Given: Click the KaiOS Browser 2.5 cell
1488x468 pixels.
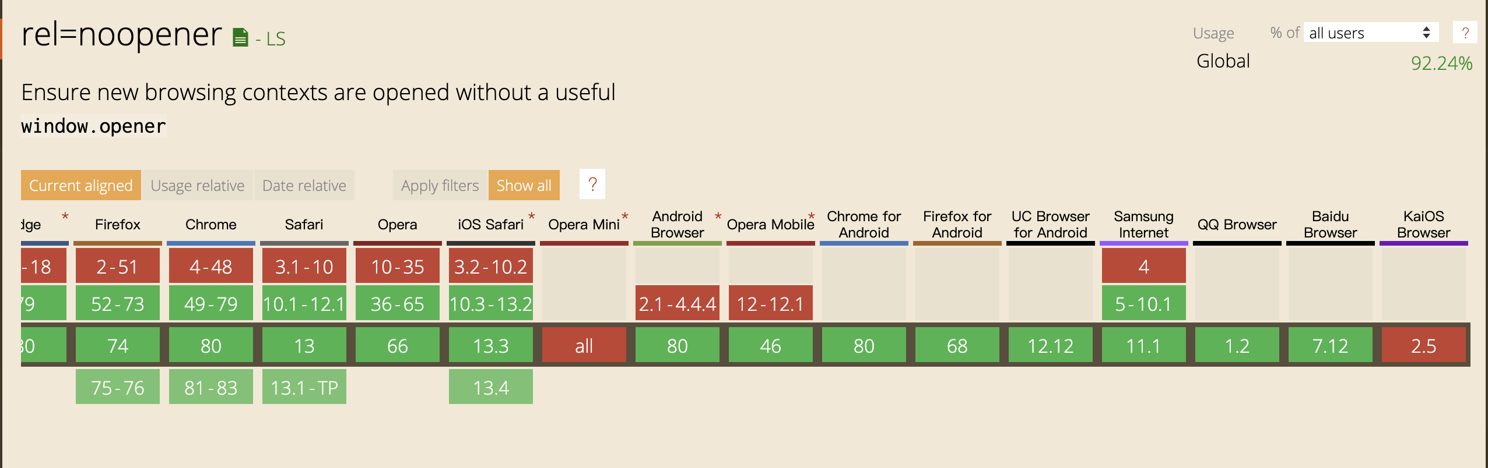Looking at the screenshot, I should [x=1424, y=346].
